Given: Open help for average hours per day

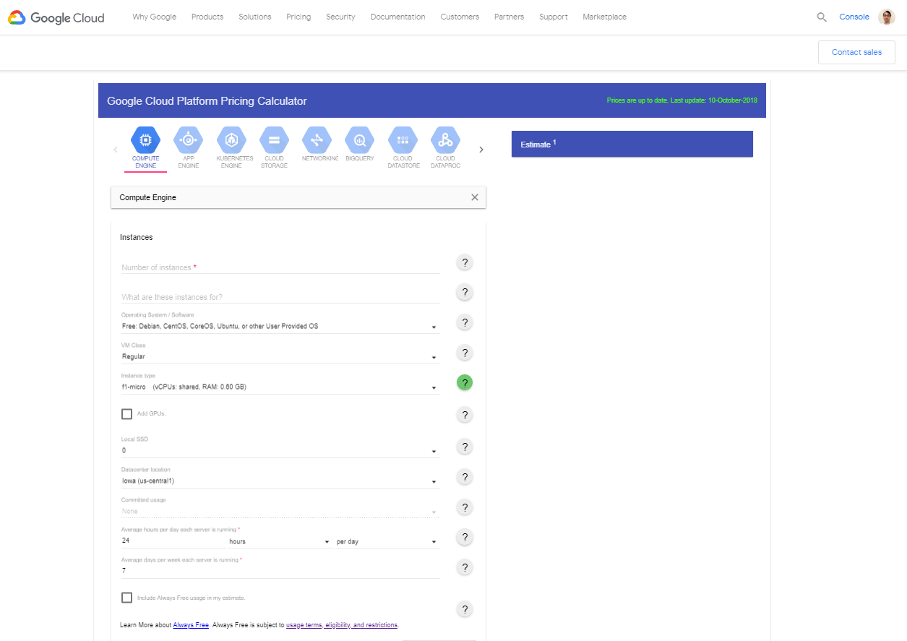Looking at the screenshot, I should [465, 537].
